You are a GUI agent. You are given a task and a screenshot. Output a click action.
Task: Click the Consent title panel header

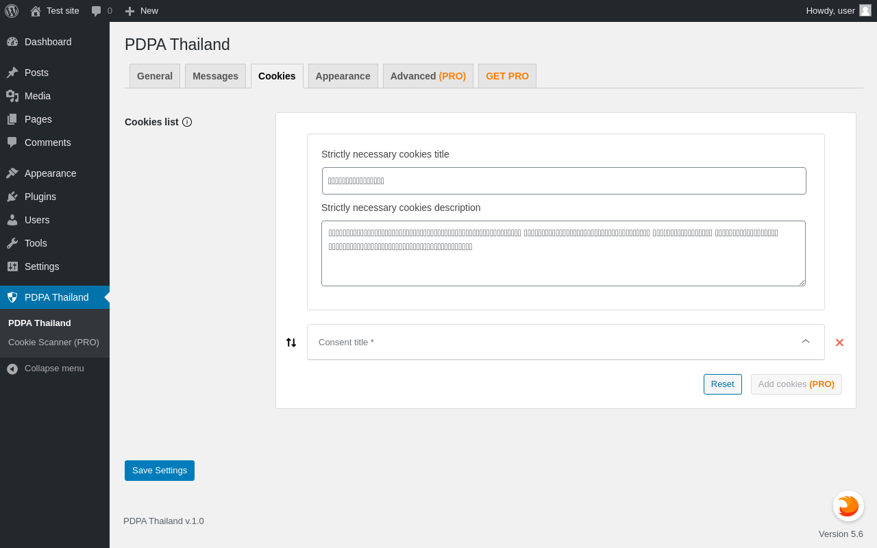click(566, 342)
